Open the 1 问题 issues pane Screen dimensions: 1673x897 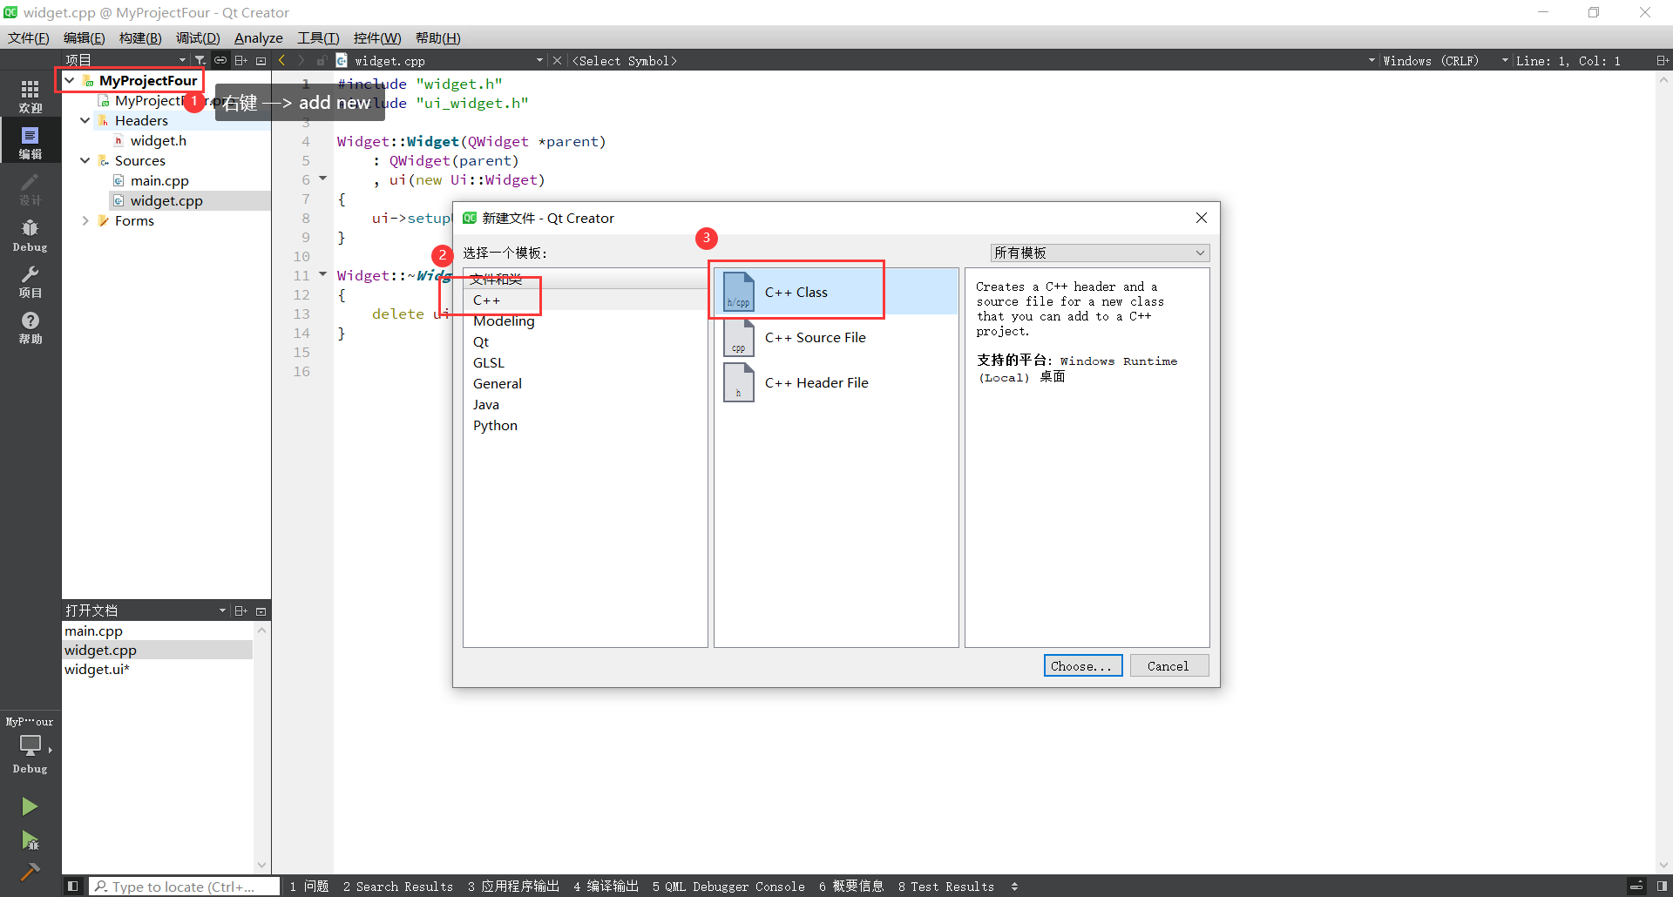(309, 887)
